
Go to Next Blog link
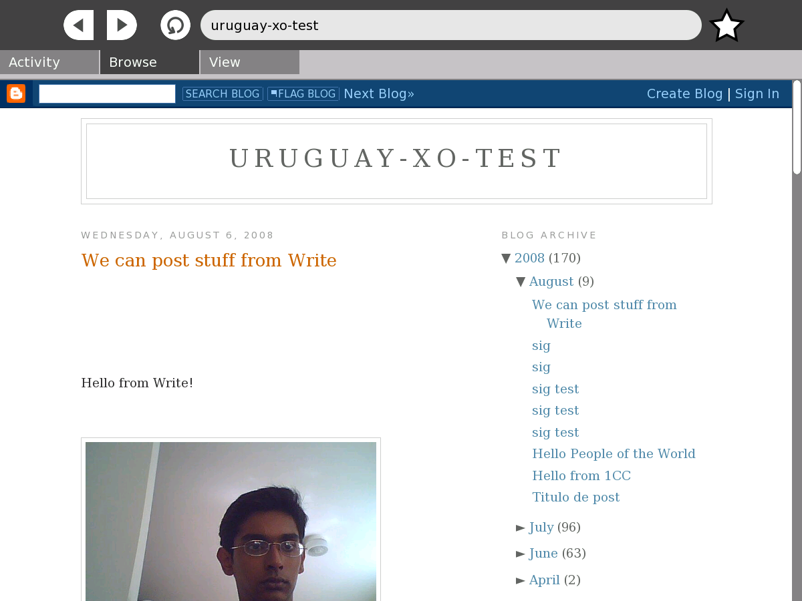click(379, 93)
